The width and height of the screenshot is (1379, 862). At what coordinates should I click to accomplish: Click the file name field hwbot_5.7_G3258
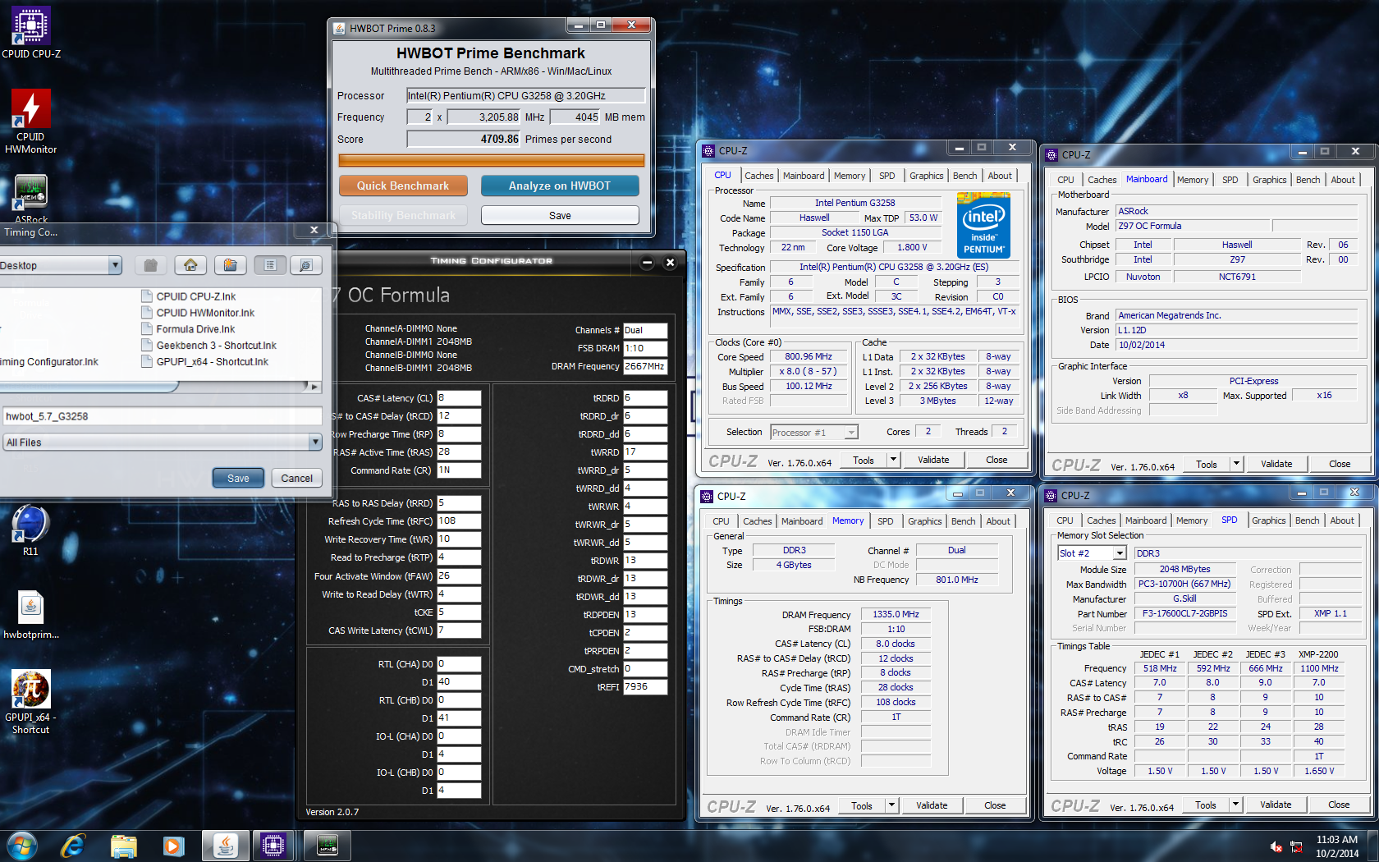click(x=162, y=416)
